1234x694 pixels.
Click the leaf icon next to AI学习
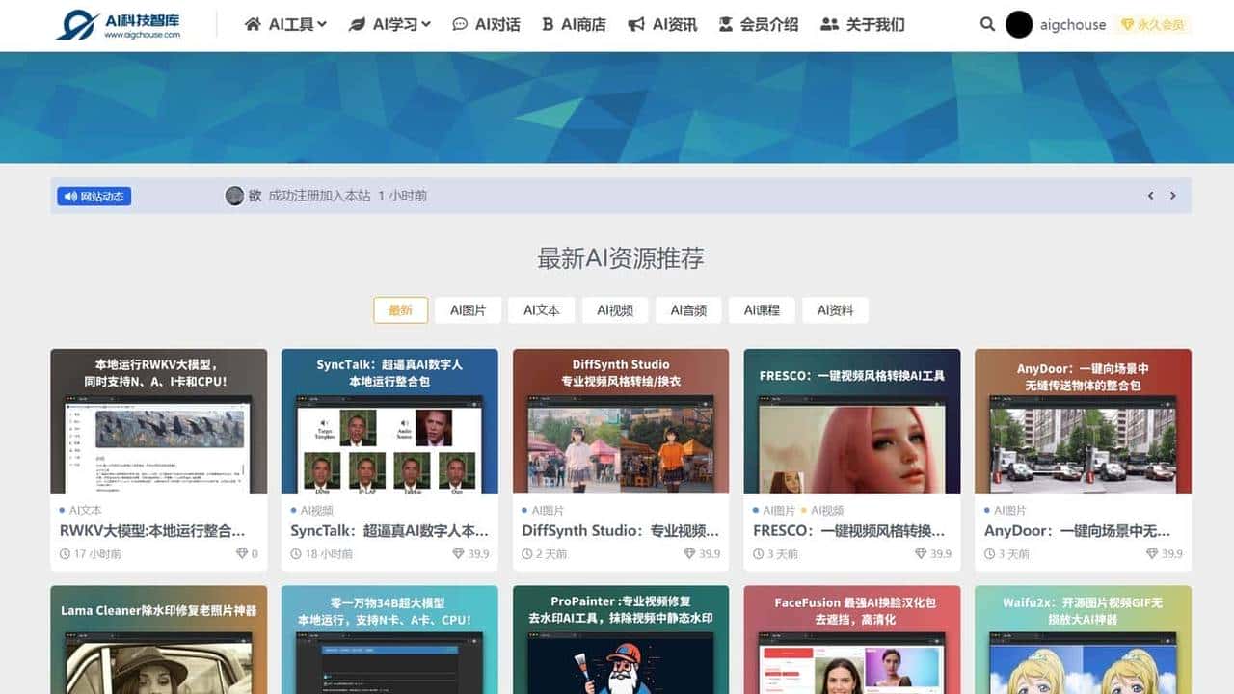[358, 24]
